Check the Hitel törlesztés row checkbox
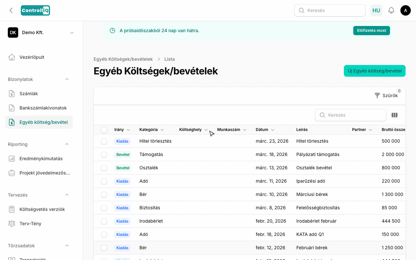The width and height of the screenshot is (416, 260). click(104, 141)
